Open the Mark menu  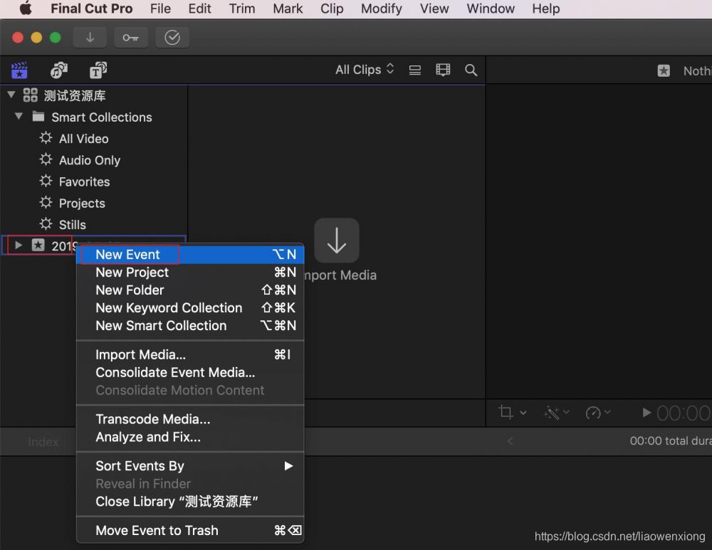click(x=288, y=9)
